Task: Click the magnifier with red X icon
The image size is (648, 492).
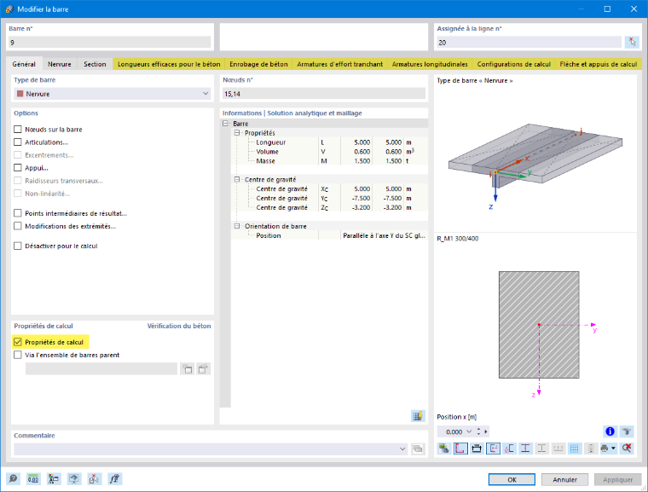Action: (627, 449)
